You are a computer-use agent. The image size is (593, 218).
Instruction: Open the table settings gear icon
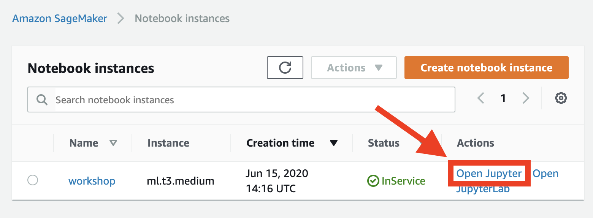point(561,98)
